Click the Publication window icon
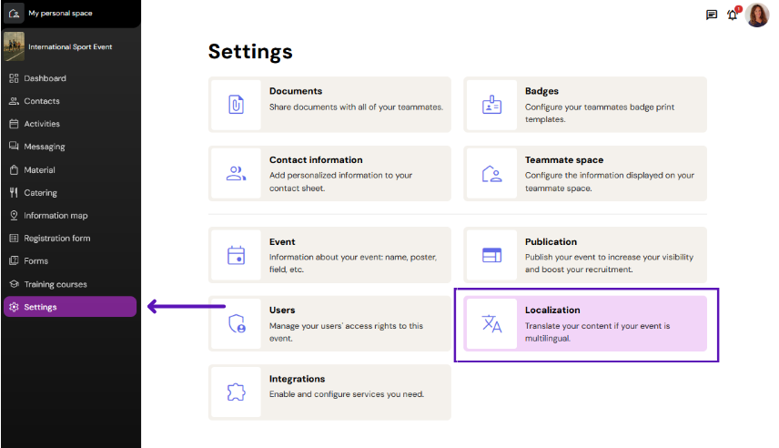 [x=491, y=255]
